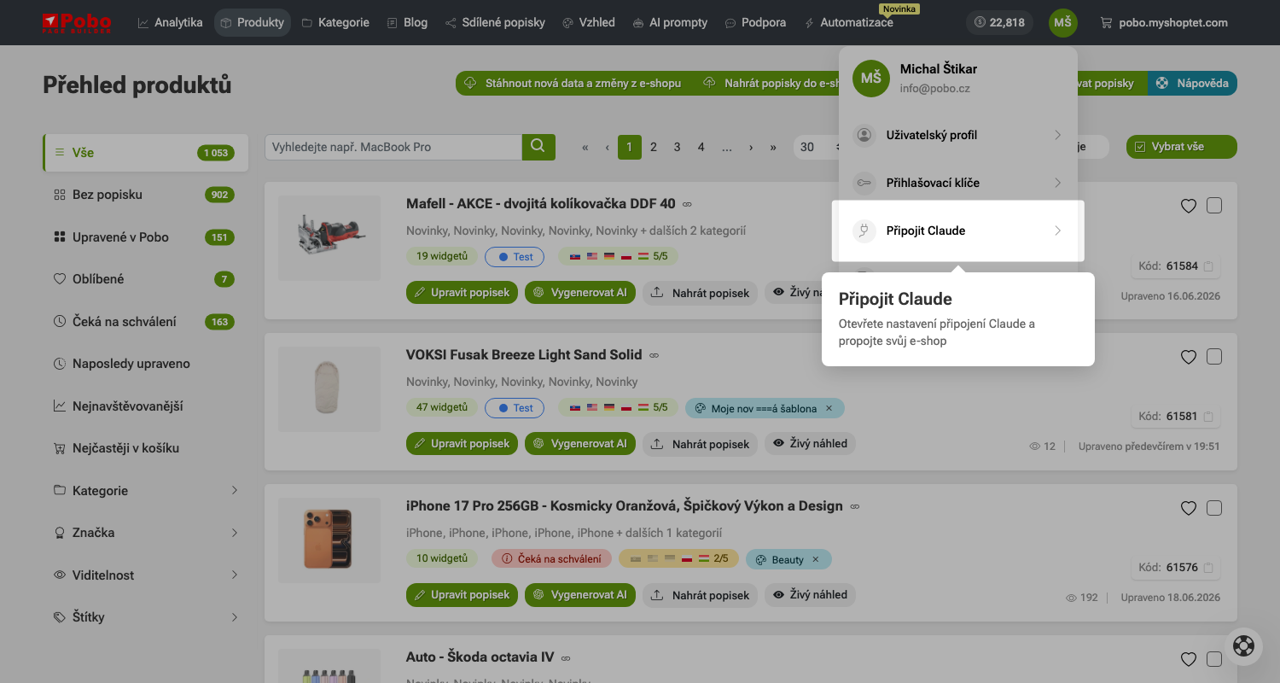Filter by Bez popisku
Image resolution: width=1280 pixels, height=683 pixels.
(146, 195)
